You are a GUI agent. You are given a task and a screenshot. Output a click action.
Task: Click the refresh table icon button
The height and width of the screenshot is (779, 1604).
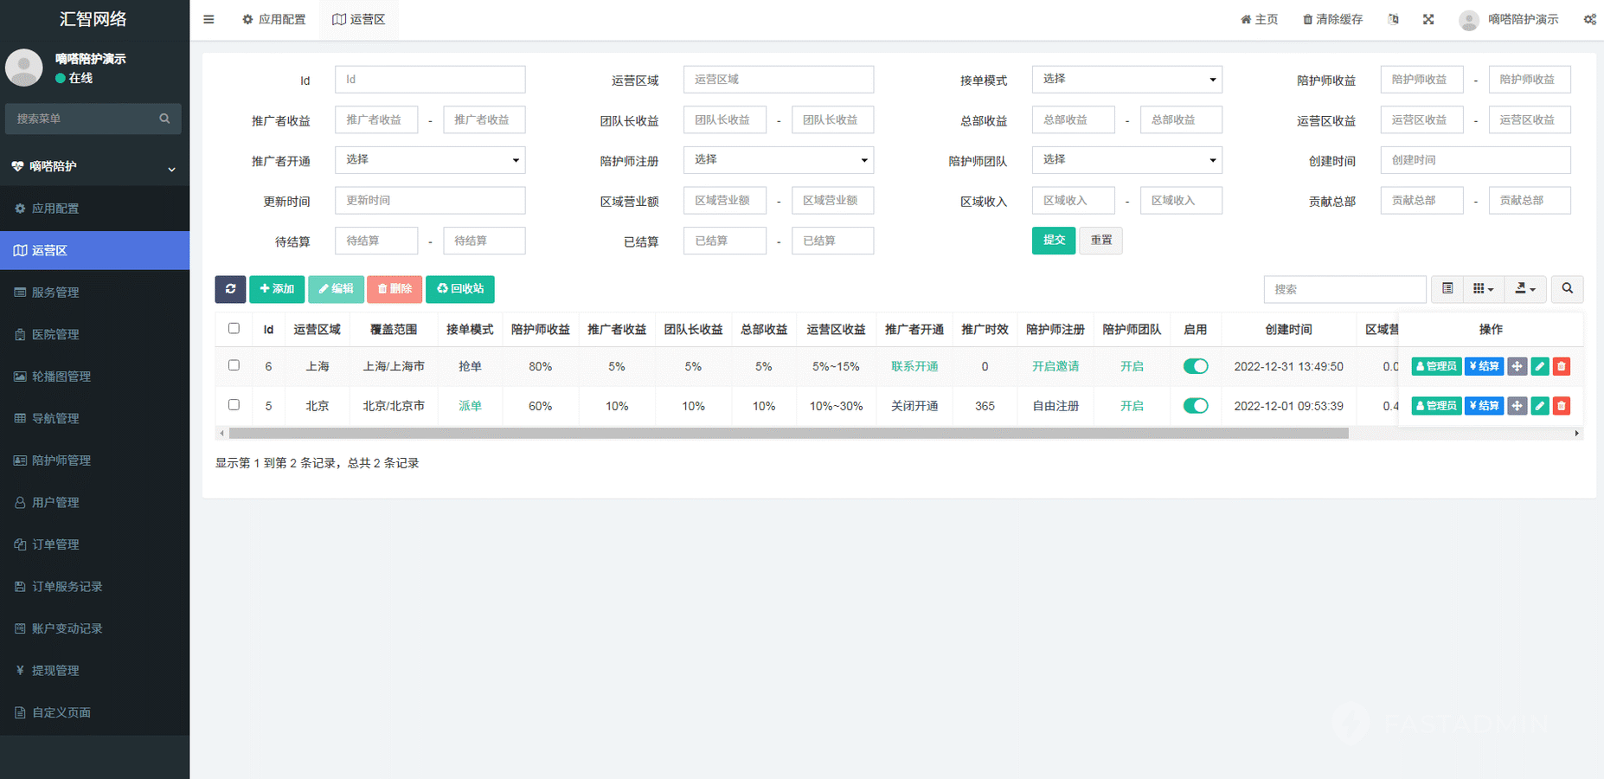click(230, 289)
